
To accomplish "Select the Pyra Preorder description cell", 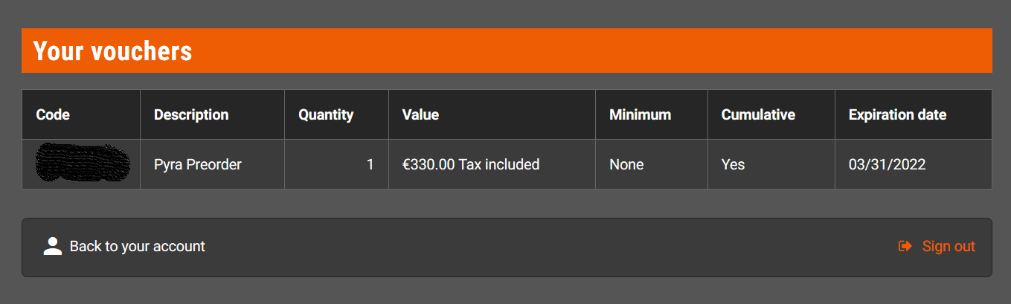I will coord(198,164).
